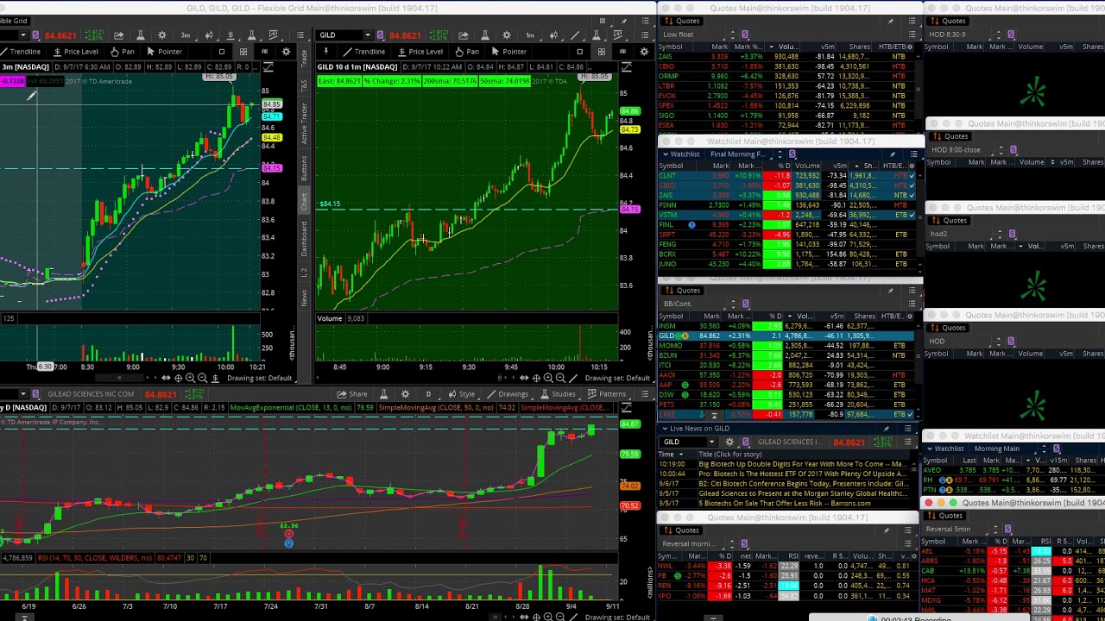1105x621 pixels.
Task: Open menu icon of BB/Cont. Quotes gadget
Action: pyautogui.click(x=912, y=291)
